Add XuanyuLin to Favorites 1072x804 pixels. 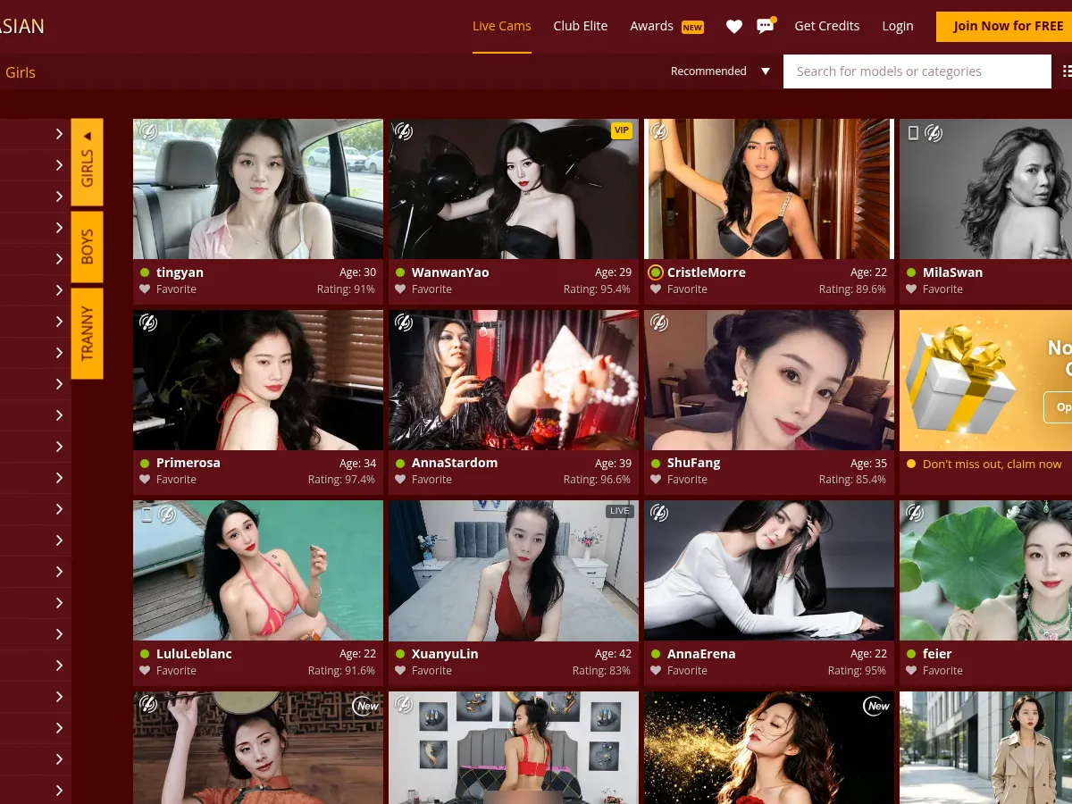click(423, 671)
